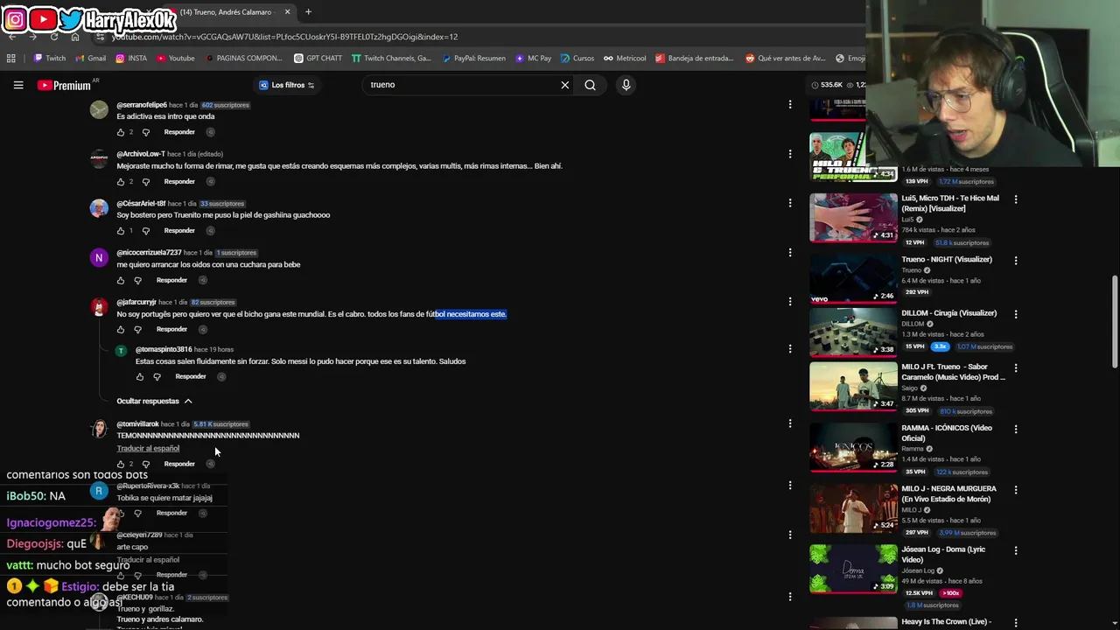Open @ArchivoLow-T channel name link
Viewport: 1120px width, 630px height.
point(141,154)
